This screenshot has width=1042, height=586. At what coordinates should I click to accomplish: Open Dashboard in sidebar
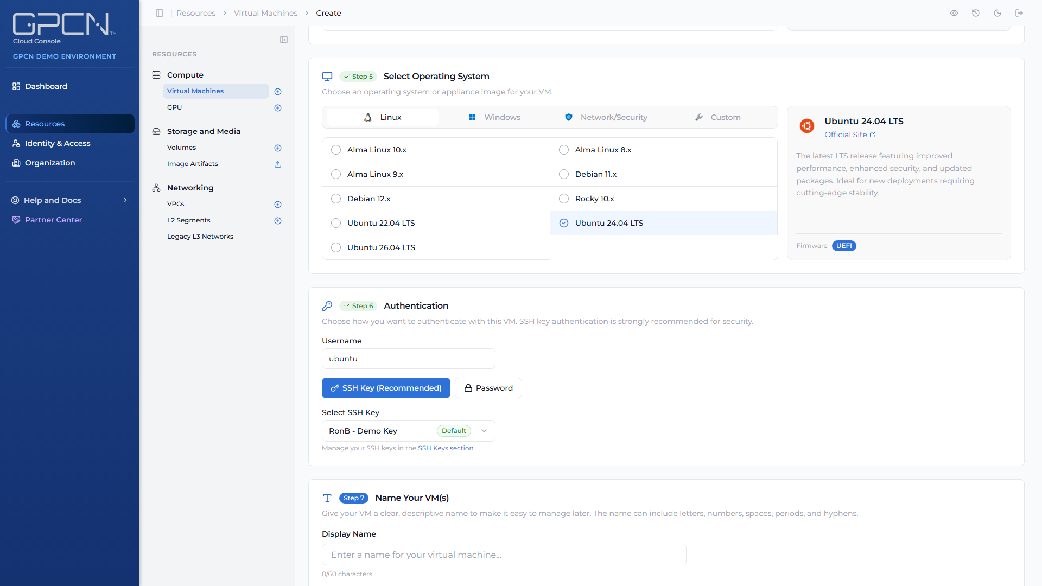(69, 86)
